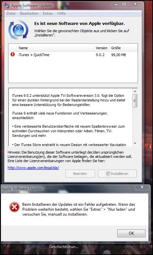Open the Bearbeiten menu

[x=29, y=13]
